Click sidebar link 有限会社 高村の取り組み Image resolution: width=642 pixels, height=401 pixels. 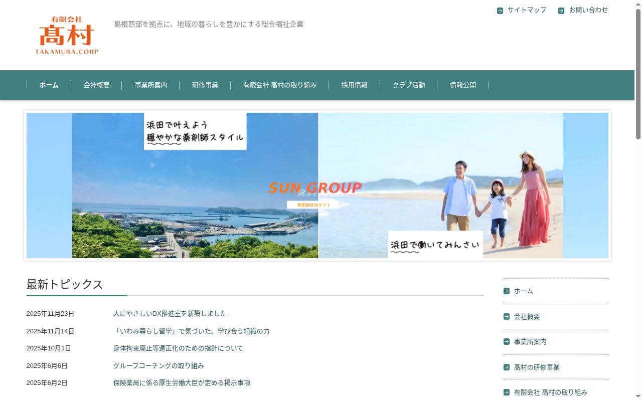(551, 392)
